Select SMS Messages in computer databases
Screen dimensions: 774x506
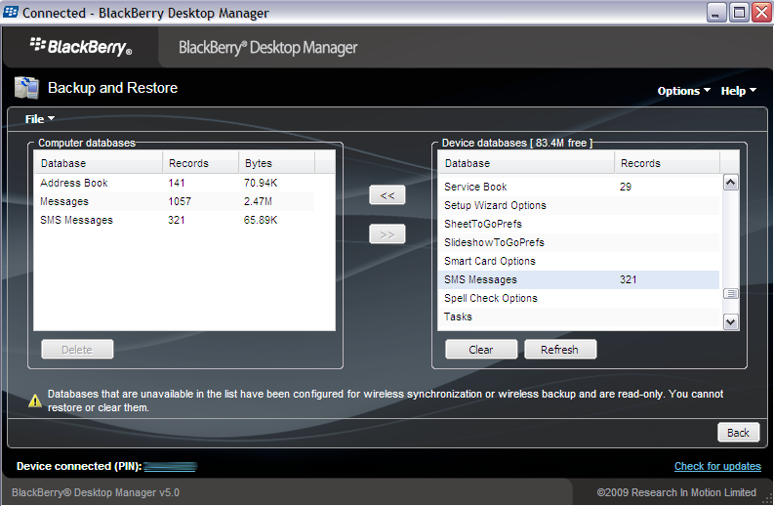coord(174,220)
